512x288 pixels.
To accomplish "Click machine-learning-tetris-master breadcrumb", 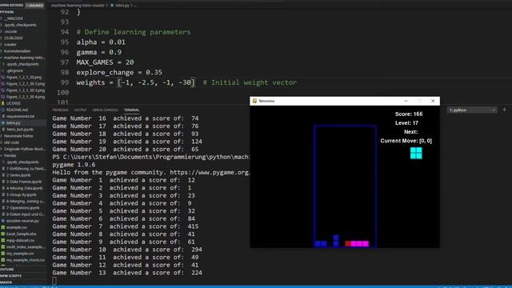I will click(78, 6).
